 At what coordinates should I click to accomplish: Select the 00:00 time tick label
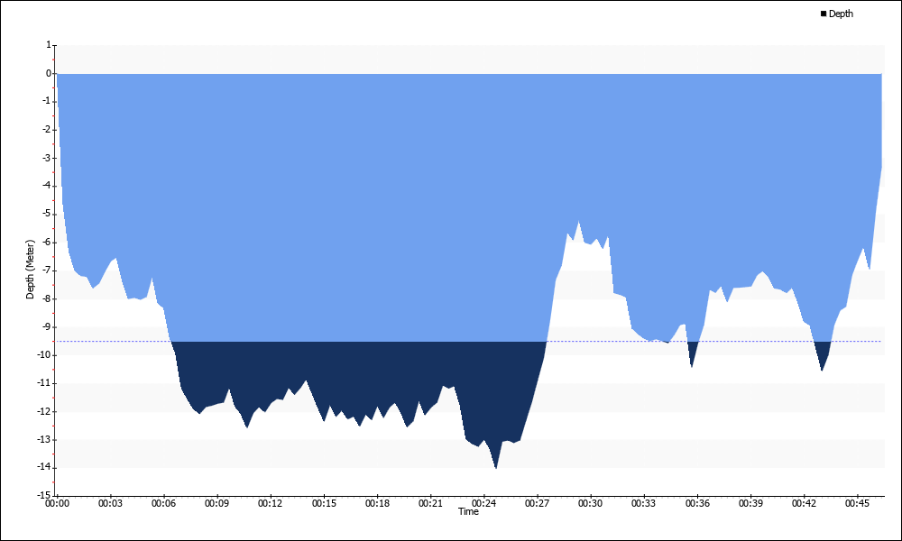57,504
